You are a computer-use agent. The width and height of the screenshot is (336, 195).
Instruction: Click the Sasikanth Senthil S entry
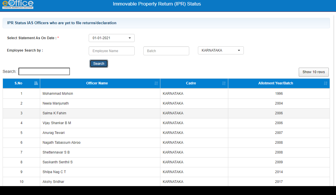57,162
